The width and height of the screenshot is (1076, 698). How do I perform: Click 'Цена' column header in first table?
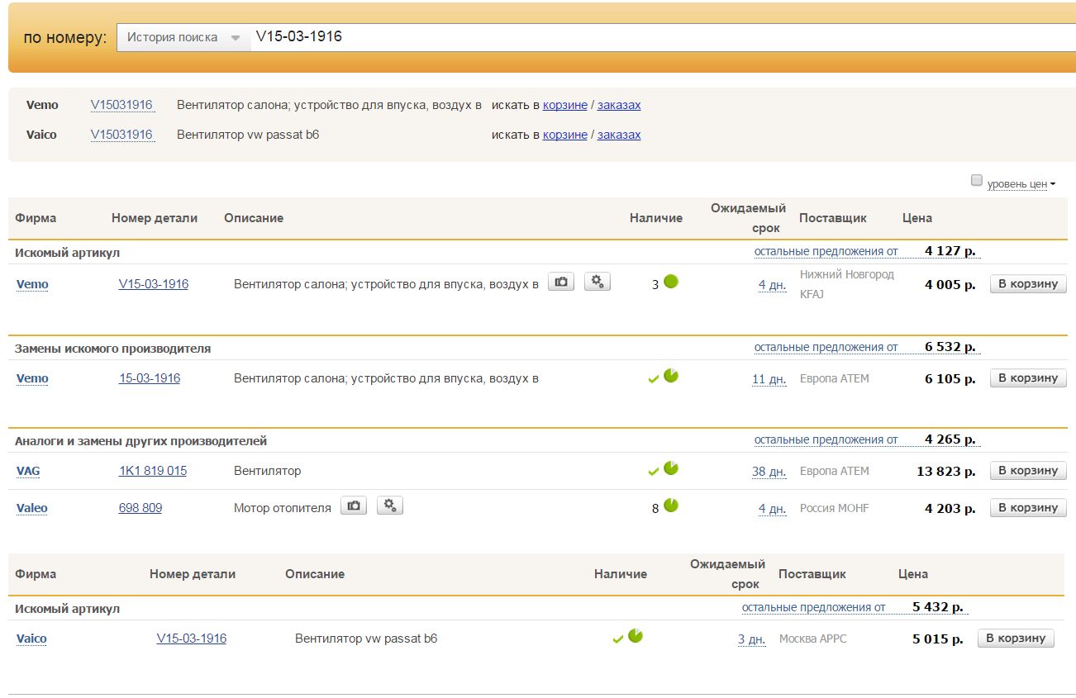pyautogui.click(x=917, y=218)
